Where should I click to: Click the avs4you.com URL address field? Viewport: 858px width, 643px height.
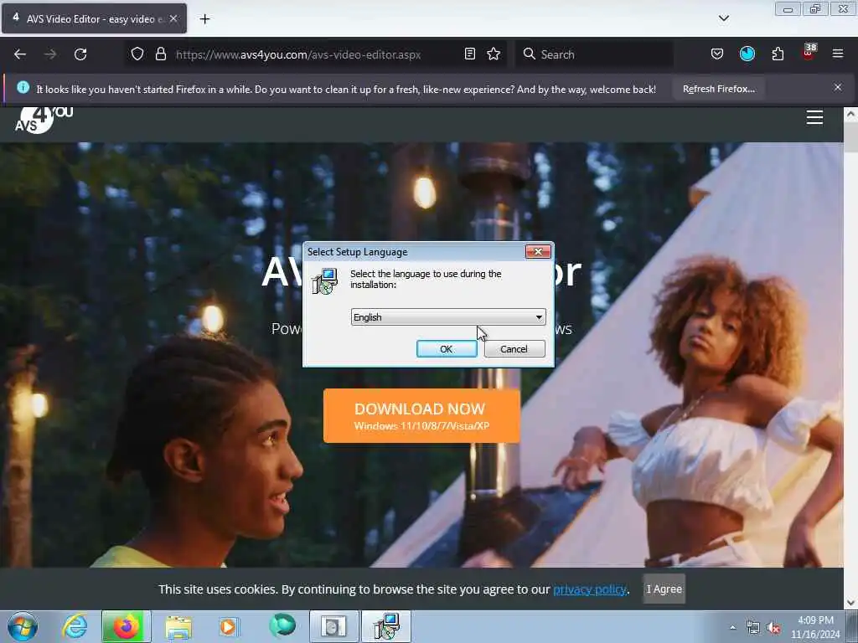[298, 54]
